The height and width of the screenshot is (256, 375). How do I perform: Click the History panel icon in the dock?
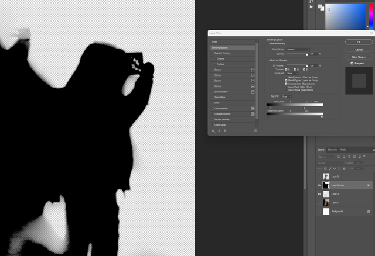(311, 1)
